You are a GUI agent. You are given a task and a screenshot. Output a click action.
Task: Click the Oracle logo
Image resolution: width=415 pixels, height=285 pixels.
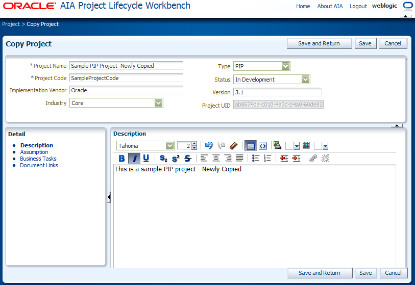(x=30, y=6)
